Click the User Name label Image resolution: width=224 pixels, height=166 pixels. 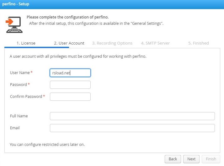coord(20,73)
